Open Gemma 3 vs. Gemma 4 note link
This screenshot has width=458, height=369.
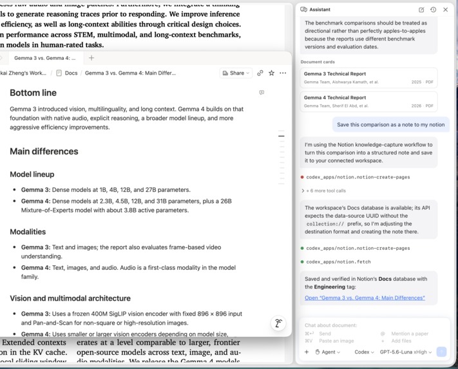tap(365, 298)
